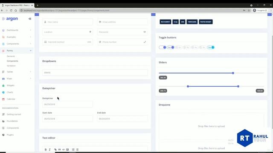Open Plugins documentation

point(10,135)
